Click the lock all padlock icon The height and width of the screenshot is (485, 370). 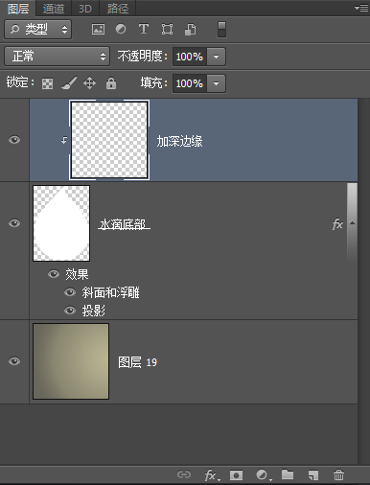[x=111, y=83]
